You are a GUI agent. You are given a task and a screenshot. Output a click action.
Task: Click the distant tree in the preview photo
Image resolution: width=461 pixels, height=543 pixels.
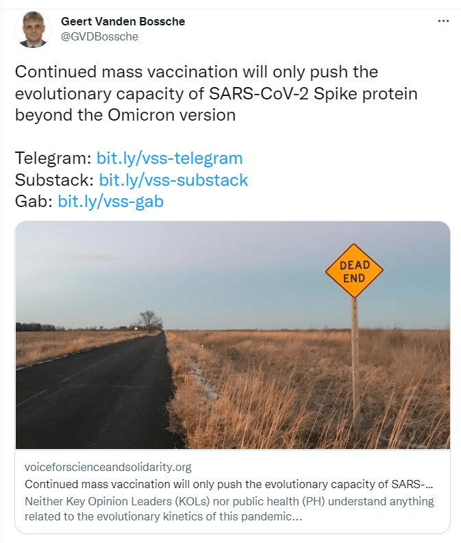147,321
